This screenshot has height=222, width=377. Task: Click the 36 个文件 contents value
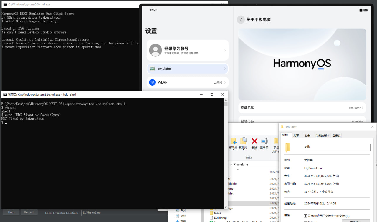319,191
